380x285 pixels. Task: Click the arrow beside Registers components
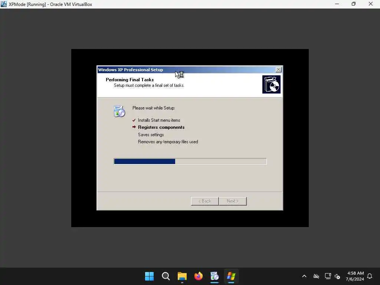pos(134,127)
